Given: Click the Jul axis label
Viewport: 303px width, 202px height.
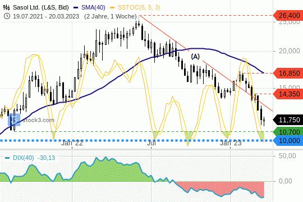Looking at the screenshot, I should pyautogui.click(x=151, y=143).
